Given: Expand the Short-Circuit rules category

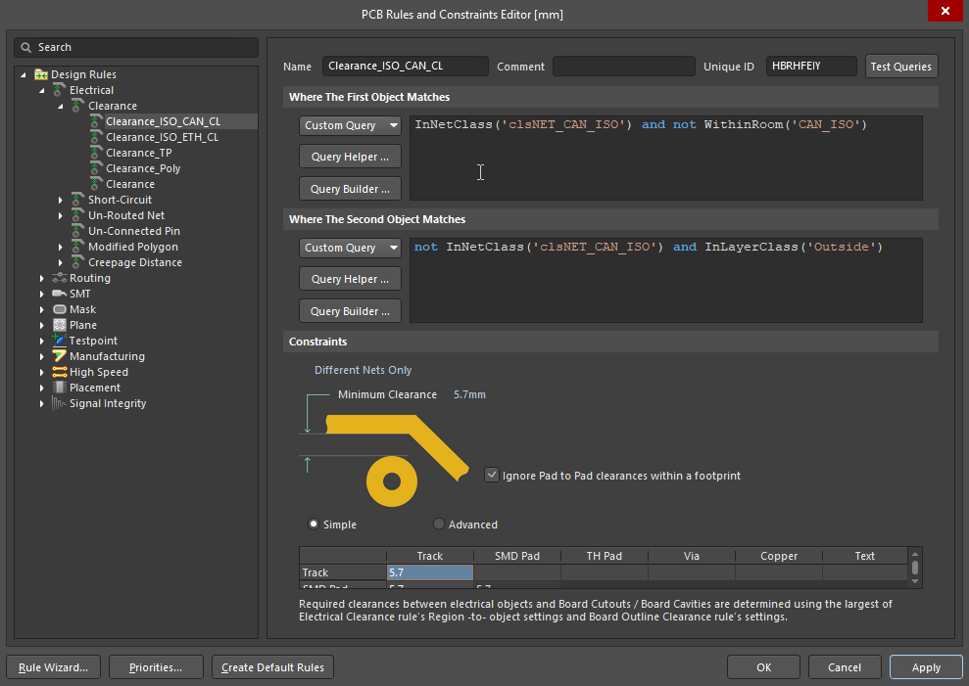Looking at the screenshot, I should pos(62,200).
